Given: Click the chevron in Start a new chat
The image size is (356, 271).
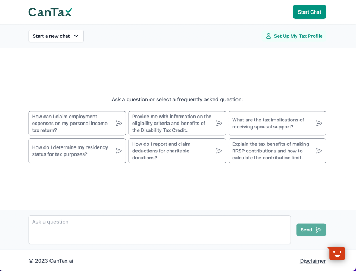Looking at the screenshot, I should 76,36.
